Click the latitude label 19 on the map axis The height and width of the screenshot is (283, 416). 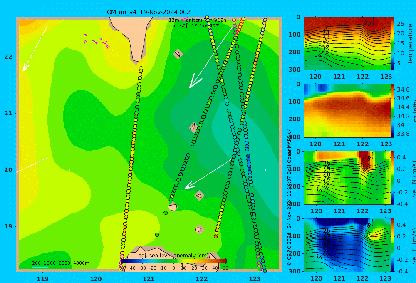click(8, 226)
